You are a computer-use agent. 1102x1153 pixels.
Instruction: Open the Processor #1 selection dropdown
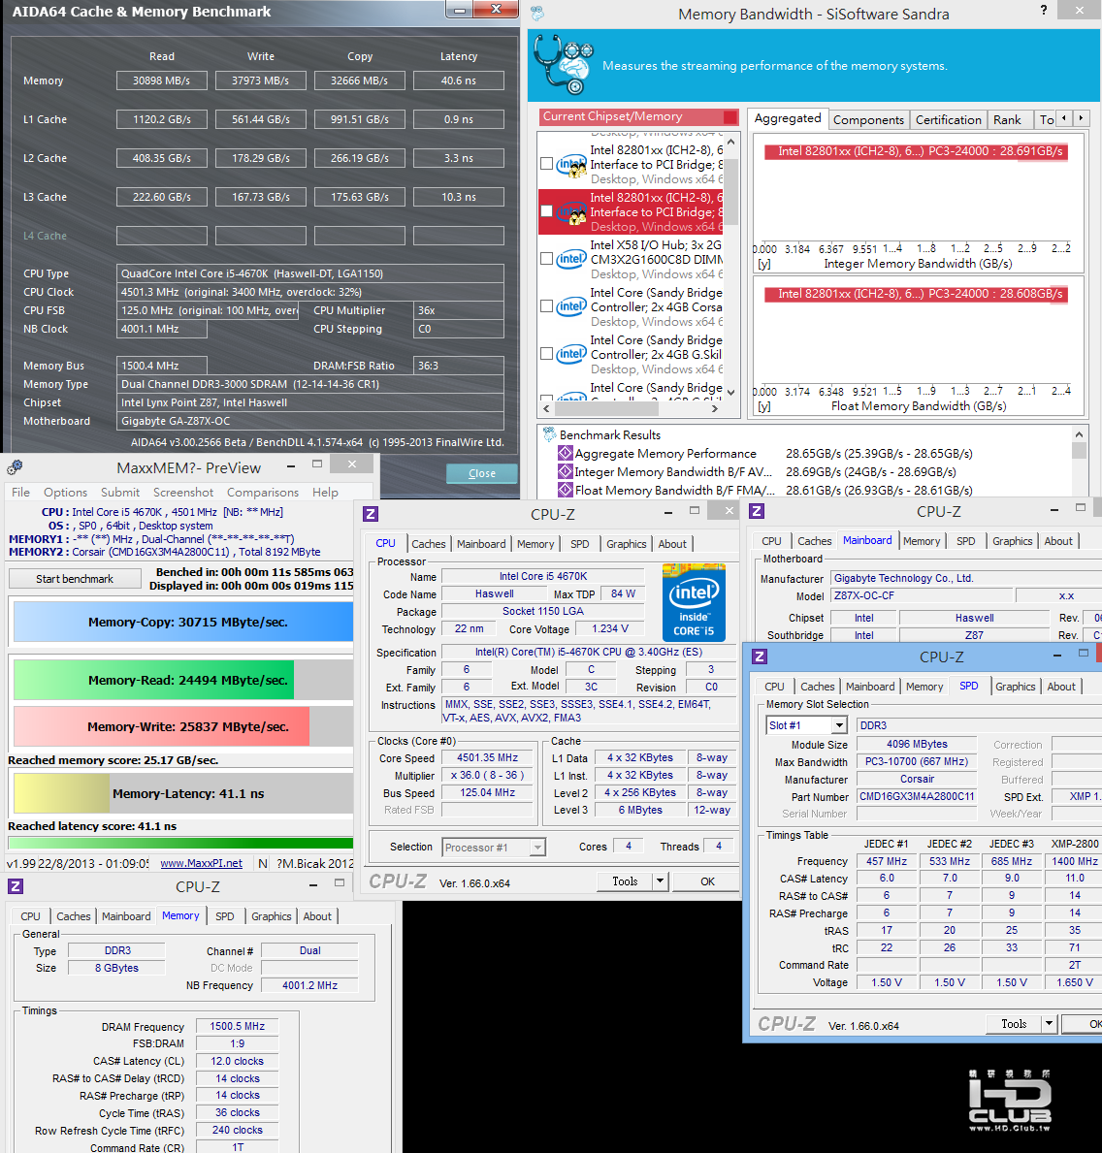(537, 848)
